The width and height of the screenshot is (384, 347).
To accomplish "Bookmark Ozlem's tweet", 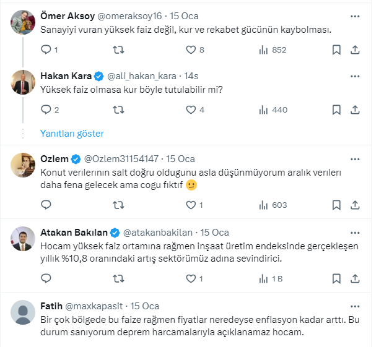I will coord(336,205).
